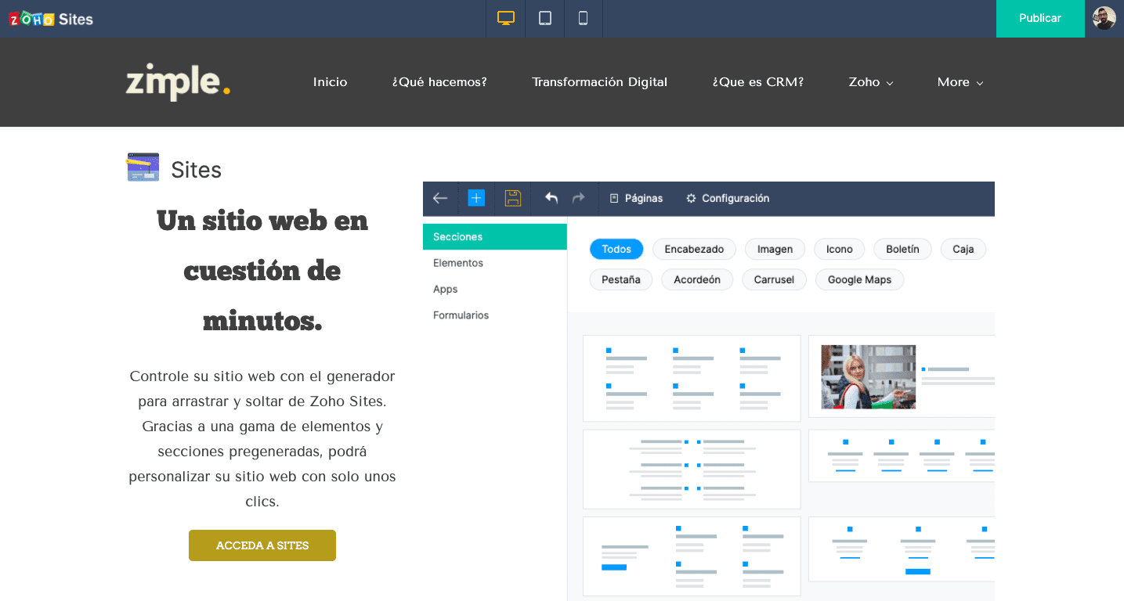Click the save floppy disk icon
The height and width of the screenshot is (601, 1124).
point(513,198)
